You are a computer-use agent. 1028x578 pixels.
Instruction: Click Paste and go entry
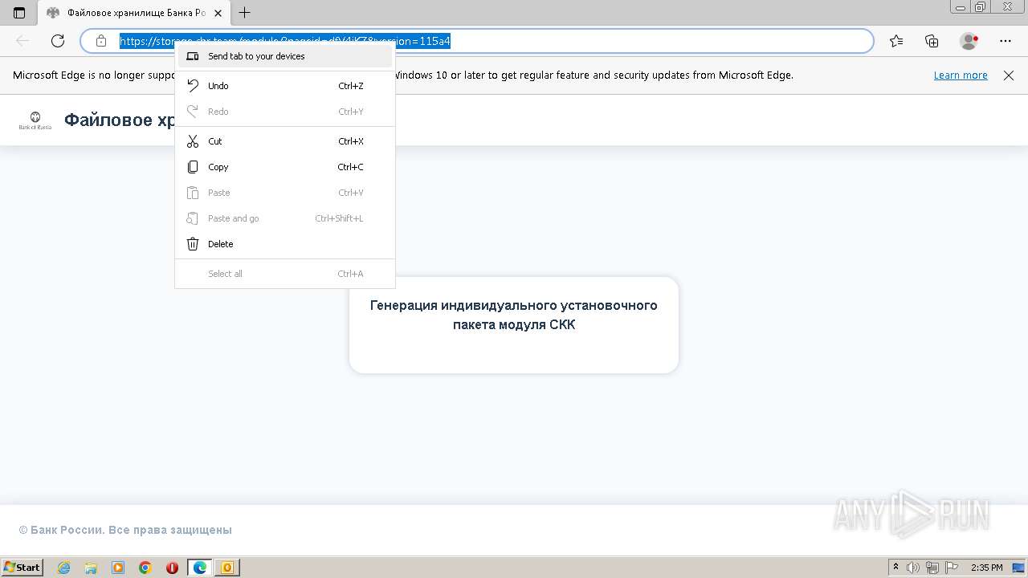pos(285,218)
